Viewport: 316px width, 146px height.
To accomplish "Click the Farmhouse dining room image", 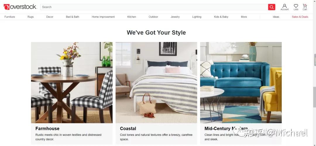I will (72, 82).
